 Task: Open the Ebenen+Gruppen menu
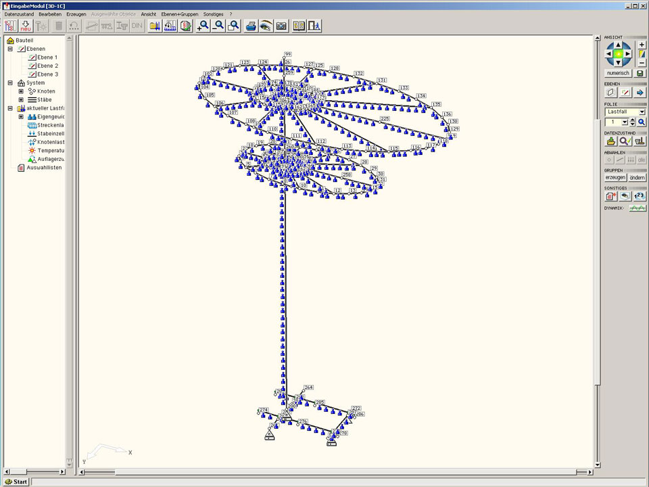(180, 14)
